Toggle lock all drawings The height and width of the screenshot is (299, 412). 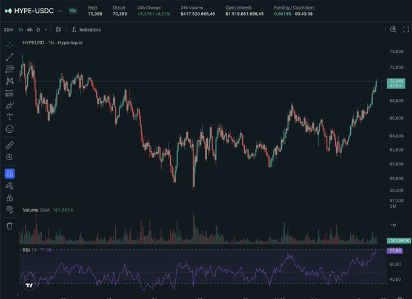click(10, 198)
